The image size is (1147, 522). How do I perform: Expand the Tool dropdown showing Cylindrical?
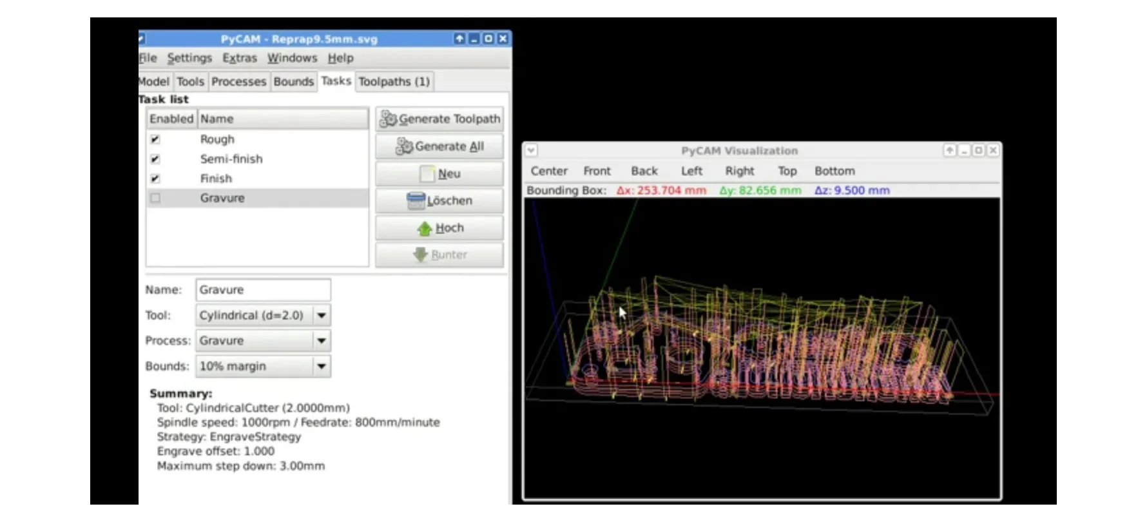click(x=321, y=315)
